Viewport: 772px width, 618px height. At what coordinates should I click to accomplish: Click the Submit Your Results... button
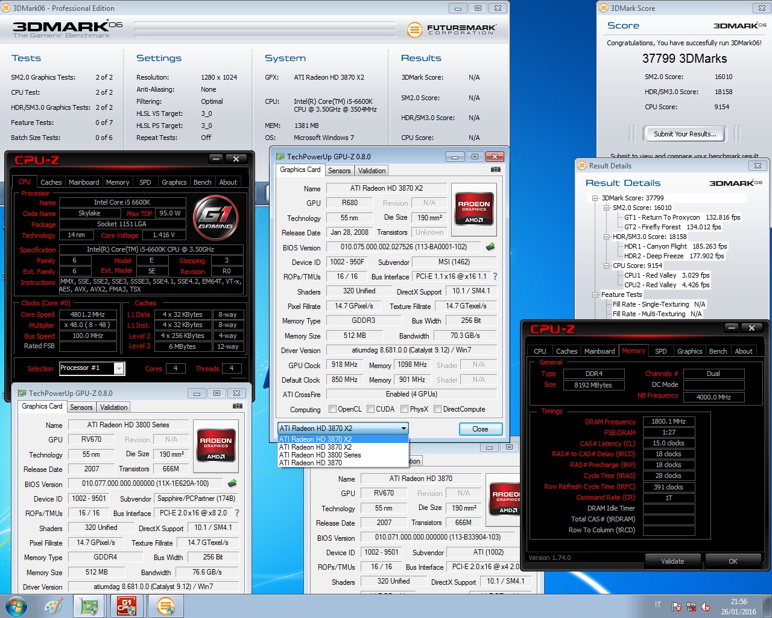coord(685,134)
